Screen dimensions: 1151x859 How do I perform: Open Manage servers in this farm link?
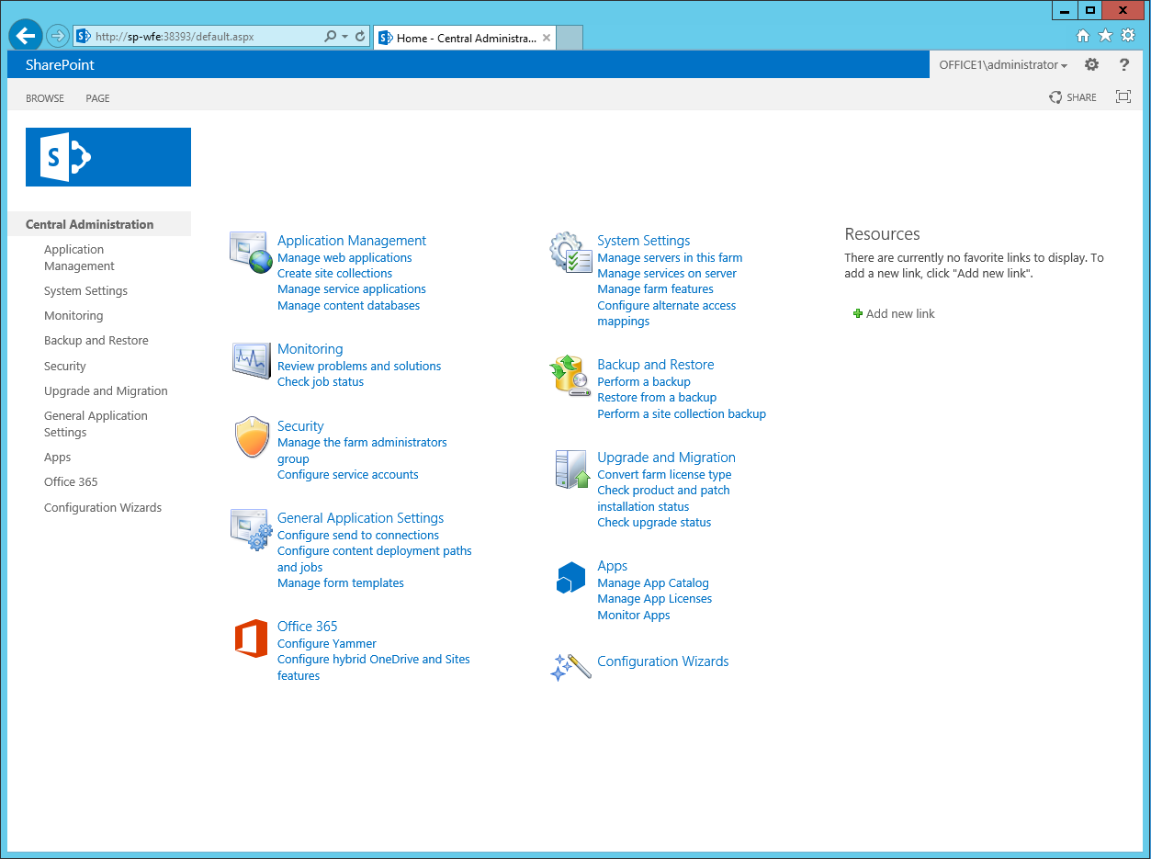[670, 258]
